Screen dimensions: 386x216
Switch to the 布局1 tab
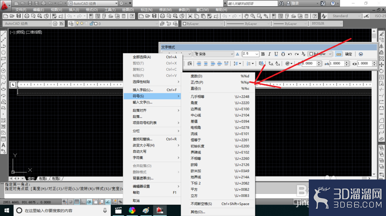point(43,178)
